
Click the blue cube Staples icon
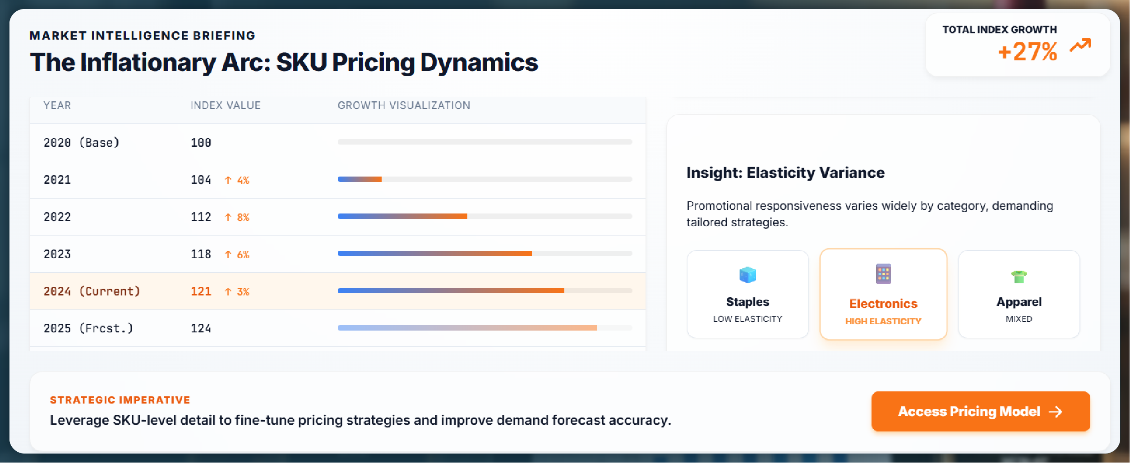pyautogui.click(x=747, y=275)
